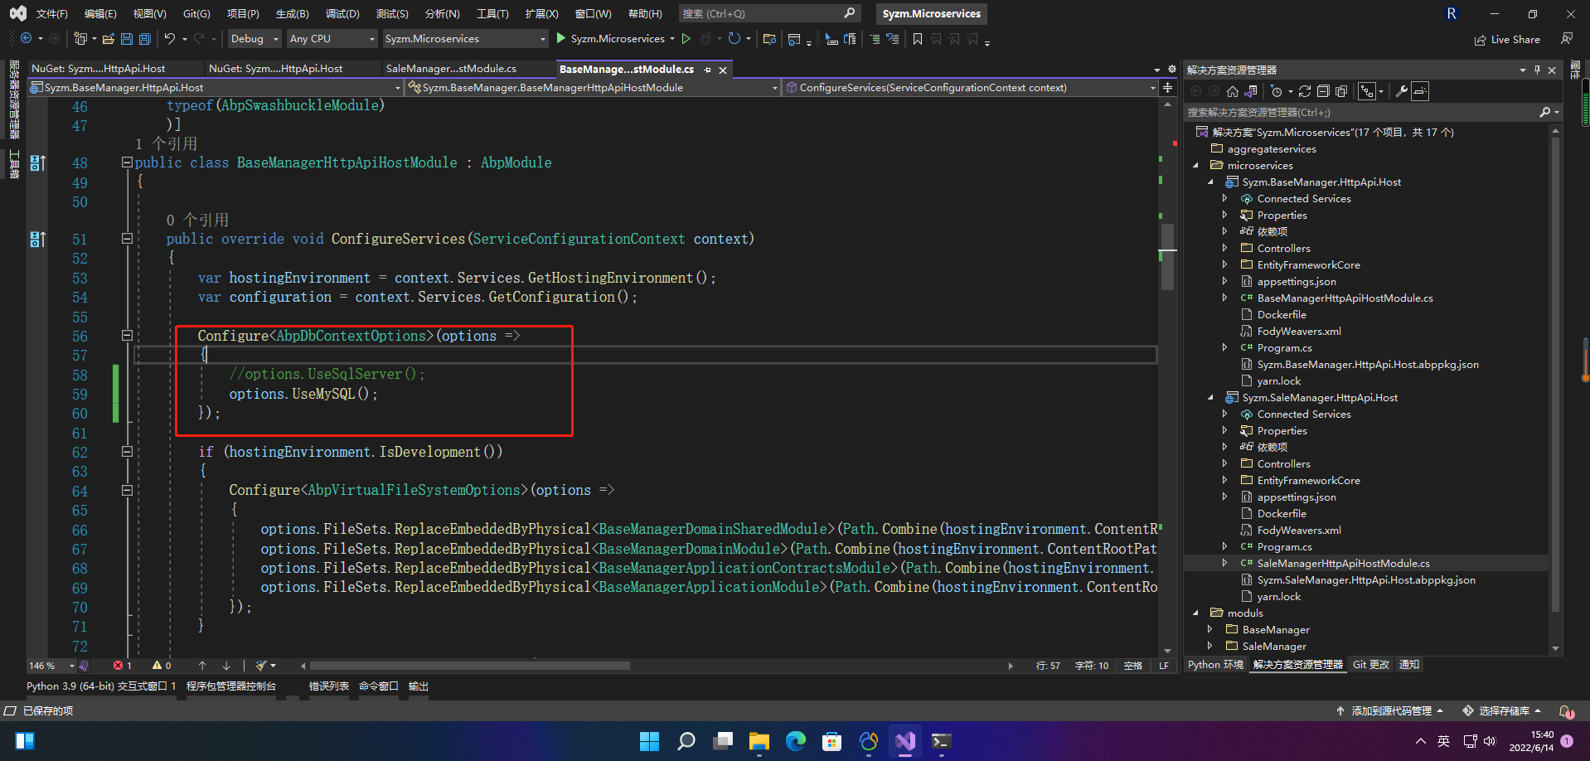Image resolution: width=1590 pixels, height=761 pixels.
Task: Collapse the microservices folder in Solution Explorer
Action: tap(1195, 166)
